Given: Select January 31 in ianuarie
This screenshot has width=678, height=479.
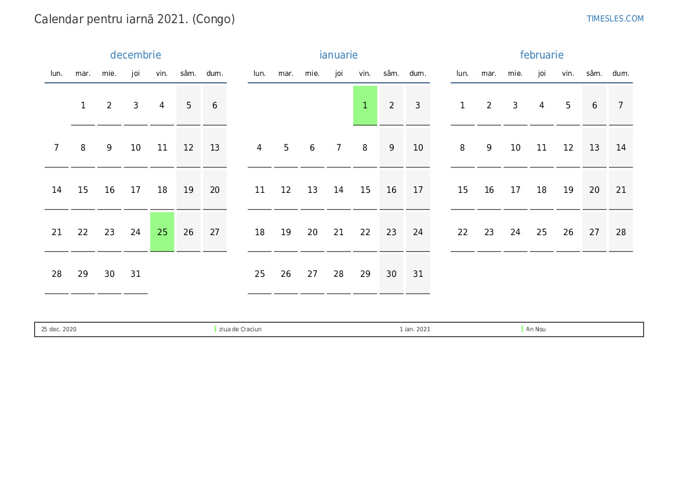Looking at the screenshot, I should coord(418,274).
